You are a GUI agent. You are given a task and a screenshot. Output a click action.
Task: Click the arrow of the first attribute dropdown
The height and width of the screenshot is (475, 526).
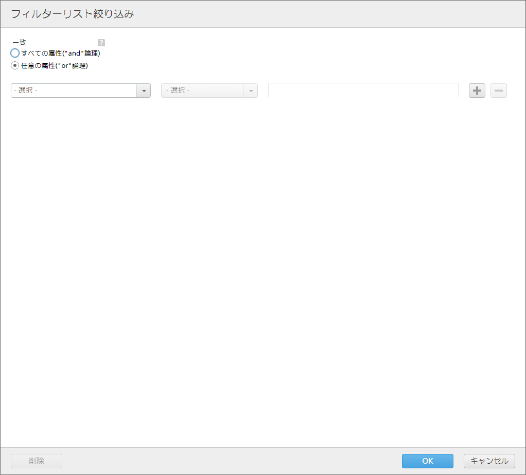[143, 91]
